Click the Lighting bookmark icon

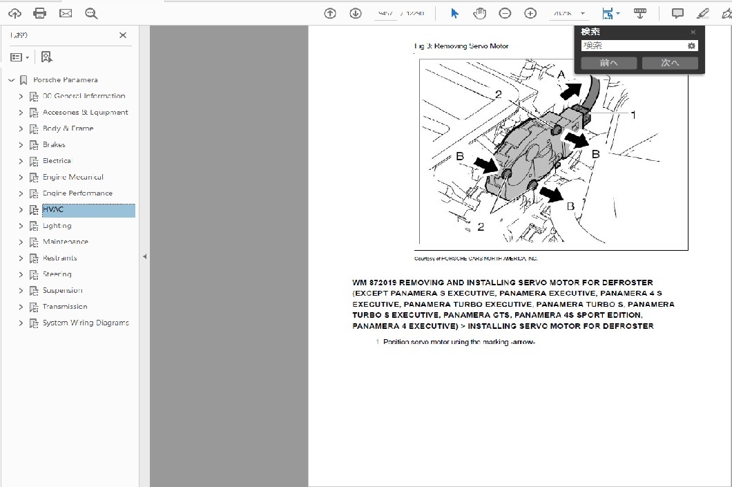[34, 226]
